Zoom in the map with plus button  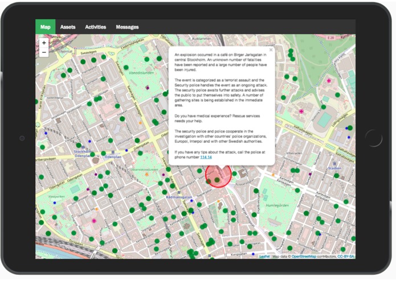tap(44, 43)
